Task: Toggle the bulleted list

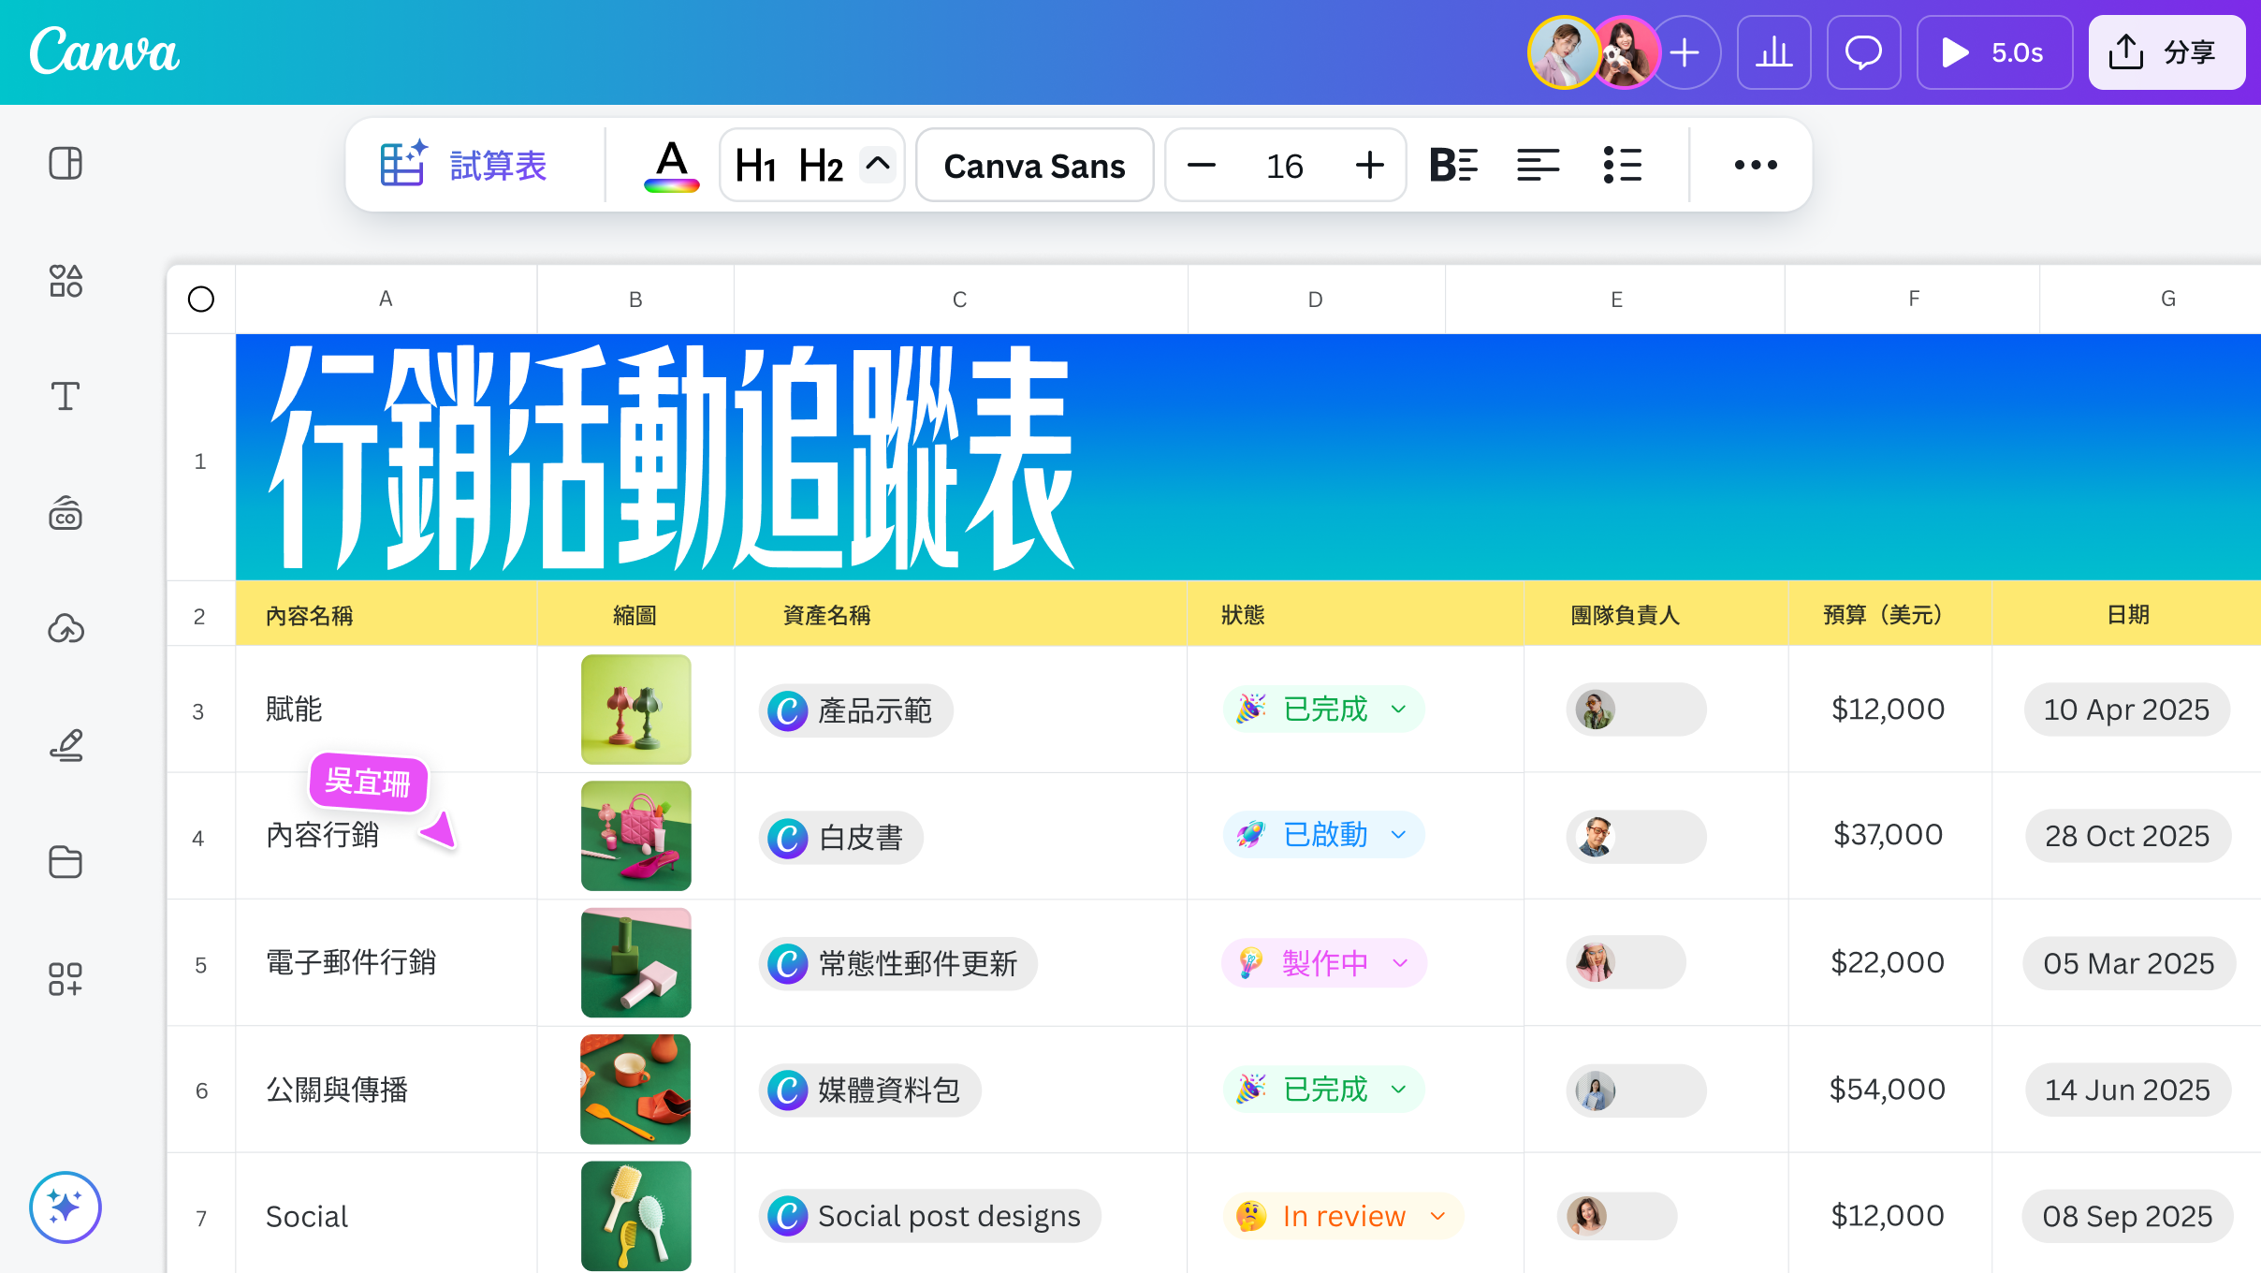Action: 1622,166
